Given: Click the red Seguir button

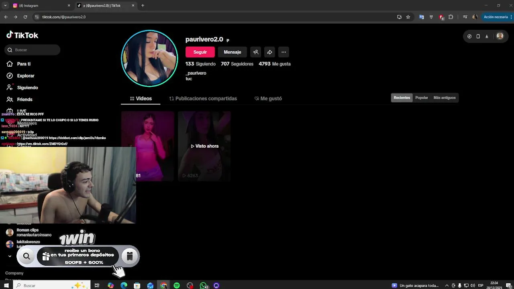Looking at the screenshot, I should pos(200,52).
